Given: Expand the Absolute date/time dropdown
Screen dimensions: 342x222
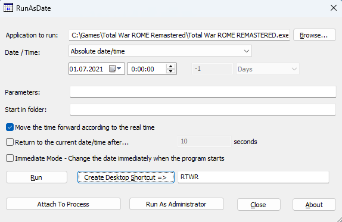Looking at the screenshot, I should coord(160,51).
